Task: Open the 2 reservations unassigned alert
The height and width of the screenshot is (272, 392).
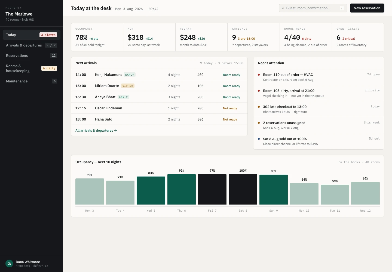Action: (319, 125)
